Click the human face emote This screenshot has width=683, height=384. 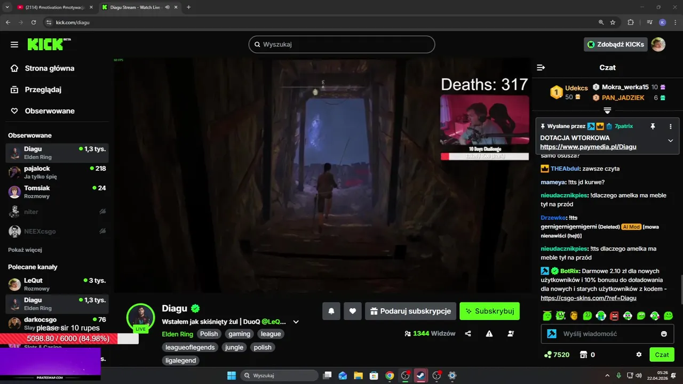(574, 316)
